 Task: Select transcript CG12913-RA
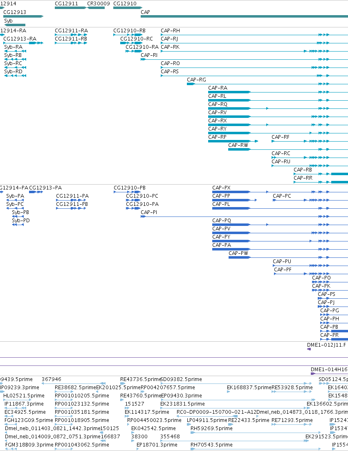tap(23, 43)
